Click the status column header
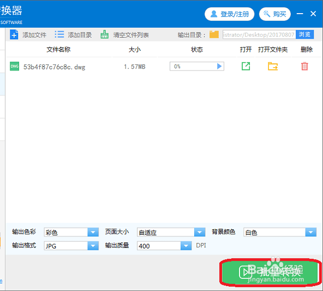This screenshot has height=291, width=323. (x=197, y=50)
